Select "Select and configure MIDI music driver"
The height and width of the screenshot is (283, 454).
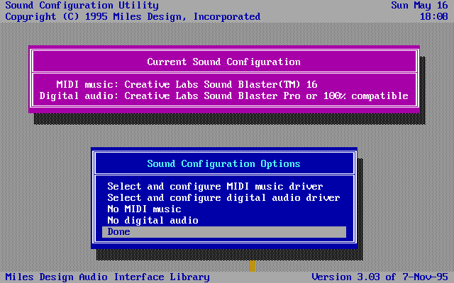215,187
